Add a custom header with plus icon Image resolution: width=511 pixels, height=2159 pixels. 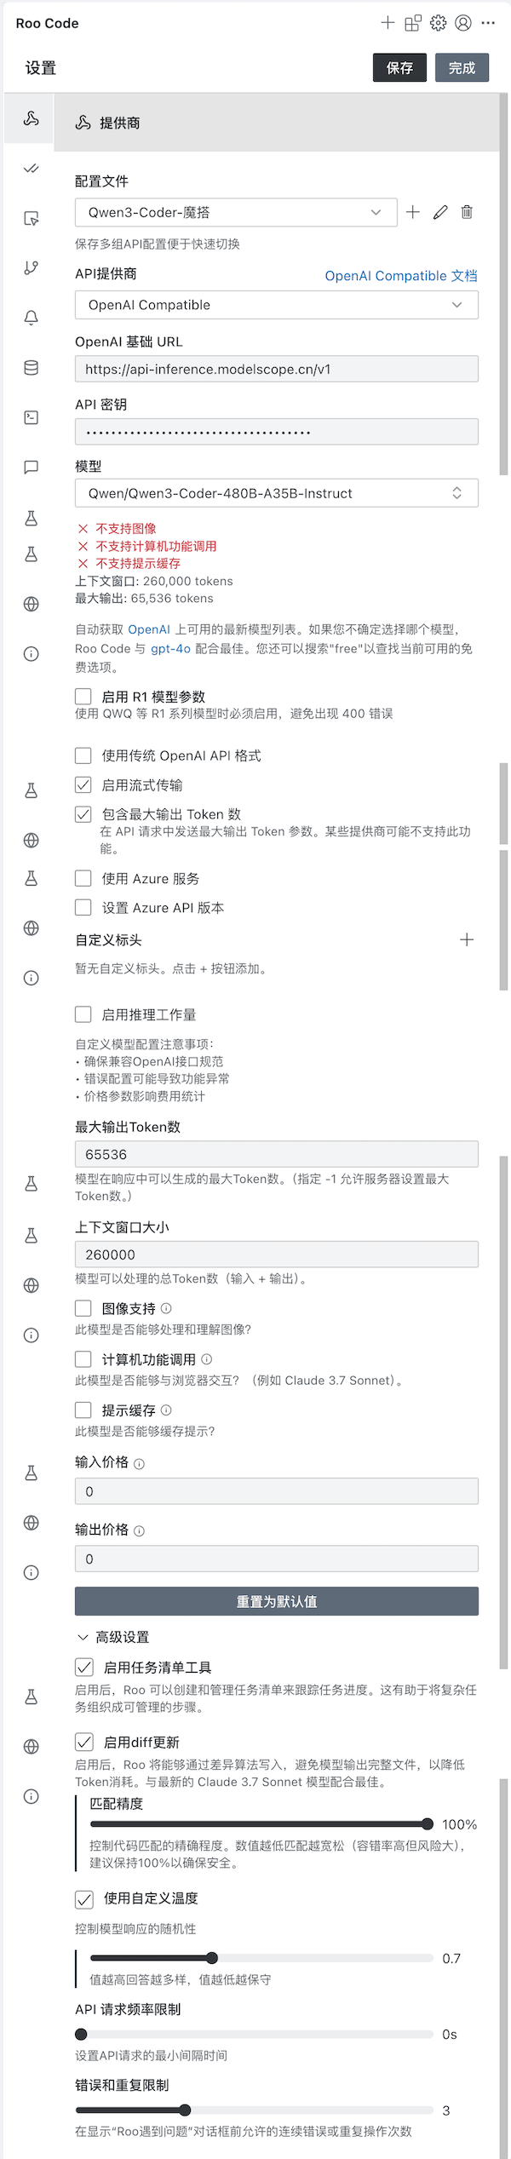(467, 940)
